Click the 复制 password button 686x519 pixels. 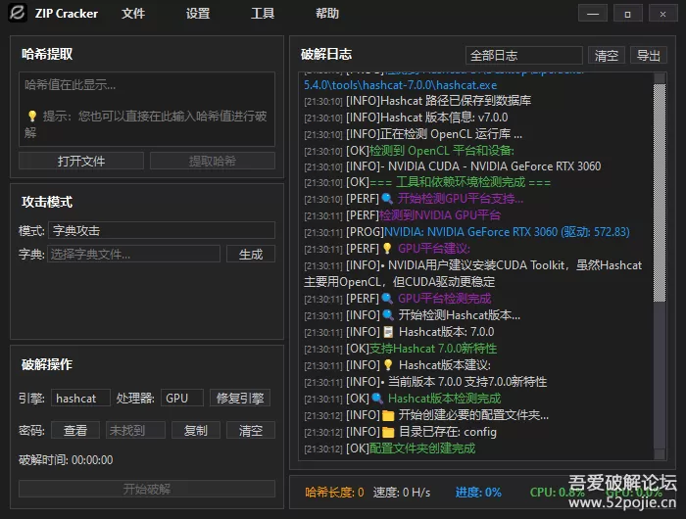196,430
